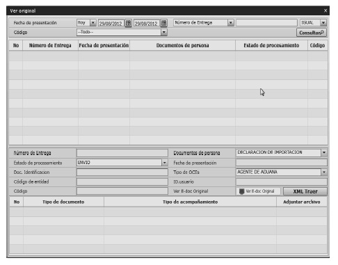Click the ID.usuario input field

tap(282, 182)
